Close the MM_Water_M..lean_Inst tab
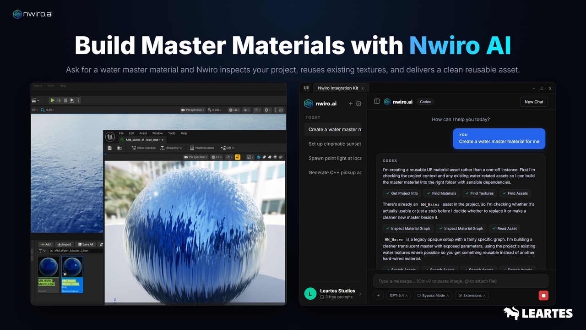Image resolution: width=586 pixels, height=330 pixels. (163, 139)
